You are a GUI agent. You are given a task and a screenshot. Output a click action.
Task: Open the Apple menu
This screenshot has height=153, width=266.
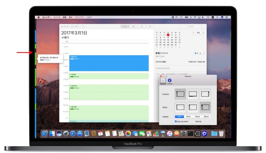click(x=39, y=17)
